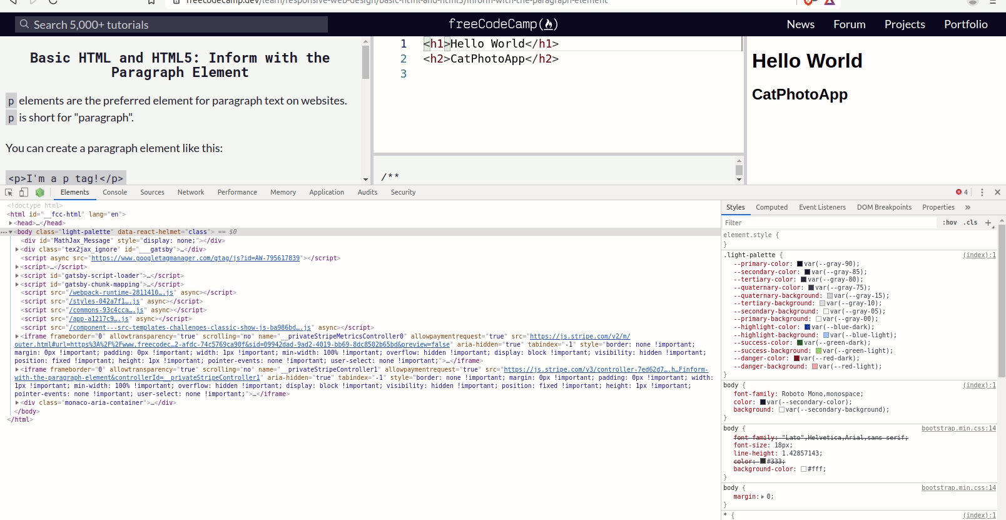
Task: Click editor line number 3
Action: [x=404, y=74]
